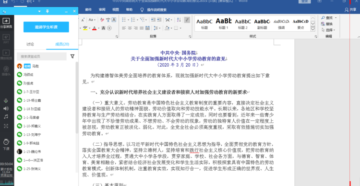Image resolution: width=360 pixels, height=186 pixels.
Task: Click the End Class (下课) button
Action: 6,144
